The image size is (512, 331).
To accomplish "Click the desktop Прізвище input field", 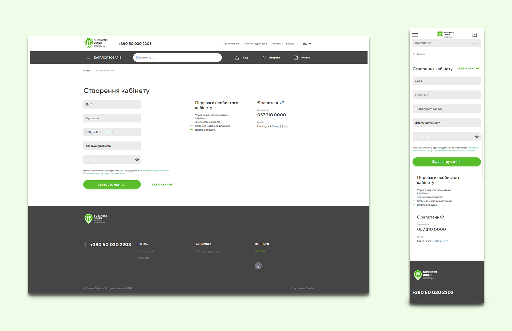I will (112, 118).
